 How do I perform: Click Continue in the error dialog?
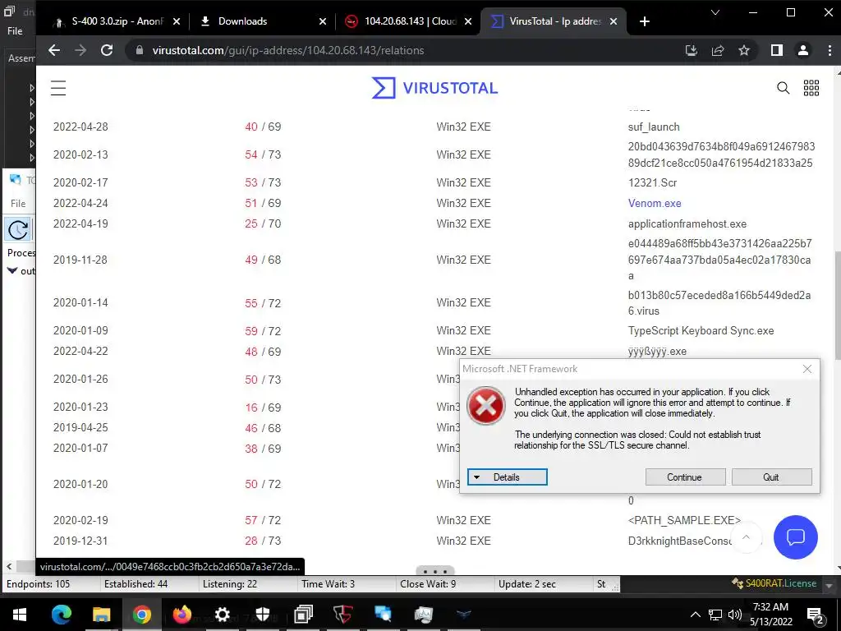685,477
